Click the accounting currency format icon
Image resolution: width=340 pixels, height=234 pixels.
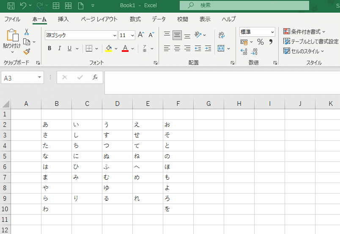coord(244,42)
